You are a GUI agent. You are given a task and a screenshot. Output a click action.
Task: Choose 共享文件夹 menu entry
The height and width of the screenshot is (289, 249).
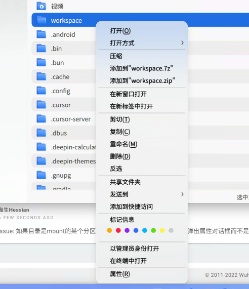(142, 182)
